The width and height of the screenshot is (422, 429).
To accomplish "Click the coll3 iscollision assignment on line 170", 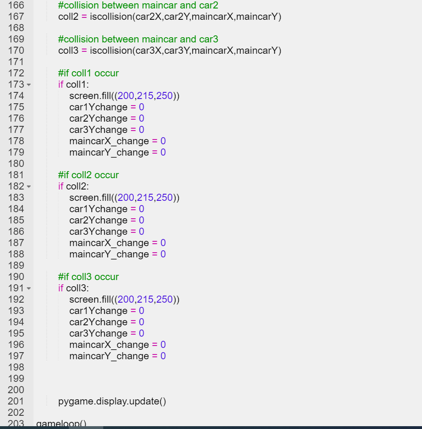I will (169, 50).
